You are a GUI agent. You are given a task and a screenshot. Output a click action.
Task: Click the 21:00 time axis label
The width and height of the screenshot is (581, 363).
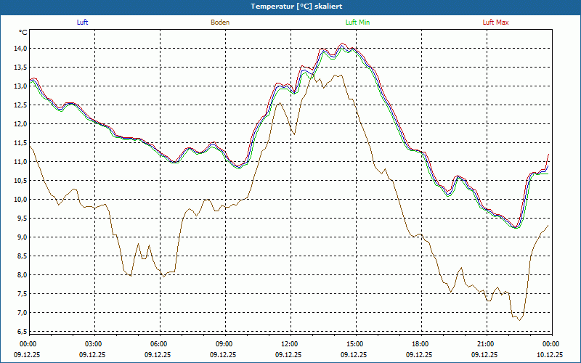pyautogui.click(x=486, y=344)
